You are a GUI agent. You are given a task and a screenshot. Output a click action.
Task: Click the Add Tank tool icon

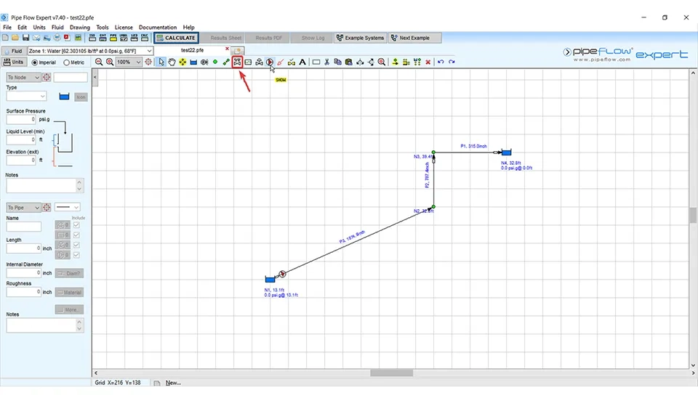[193, 62]
